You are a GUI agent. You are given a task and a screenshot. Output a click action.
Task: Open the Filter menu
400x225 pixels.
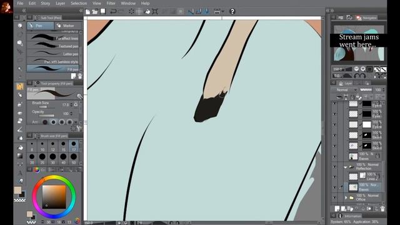[111, 3]
